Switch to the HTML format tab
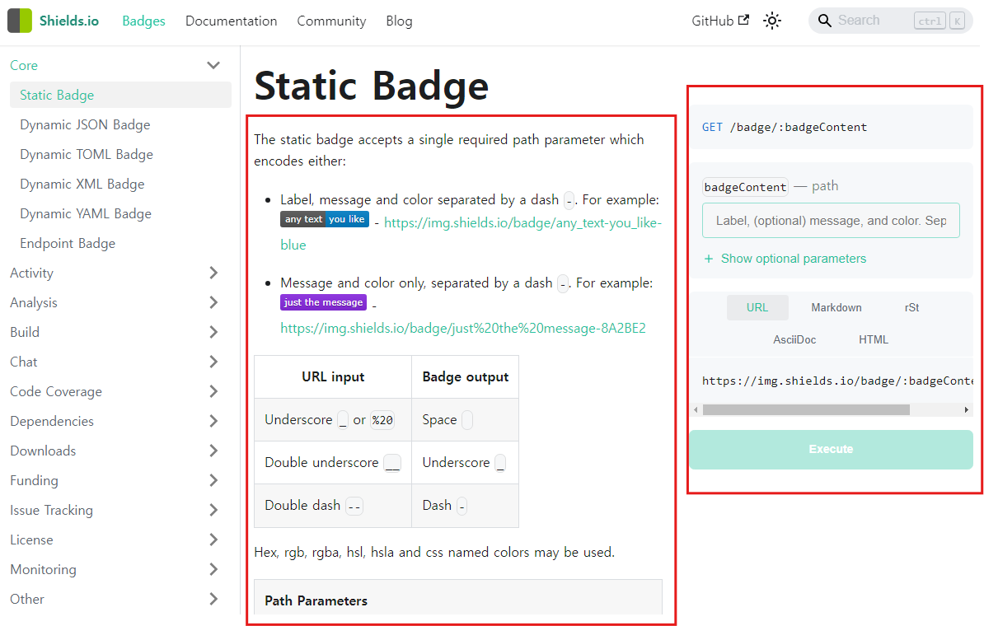Screen dimensions: 984x626 [x=874, y=339]
